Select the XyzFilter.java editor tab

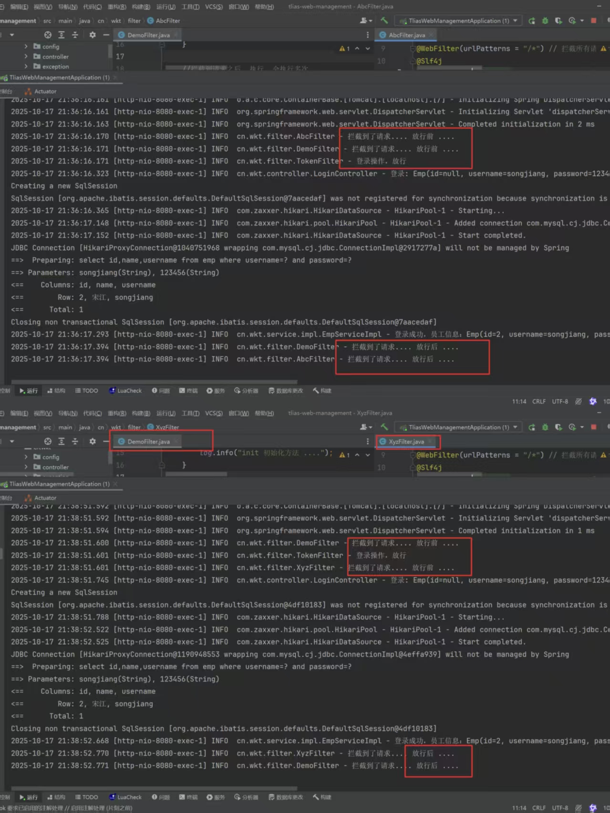406,442
